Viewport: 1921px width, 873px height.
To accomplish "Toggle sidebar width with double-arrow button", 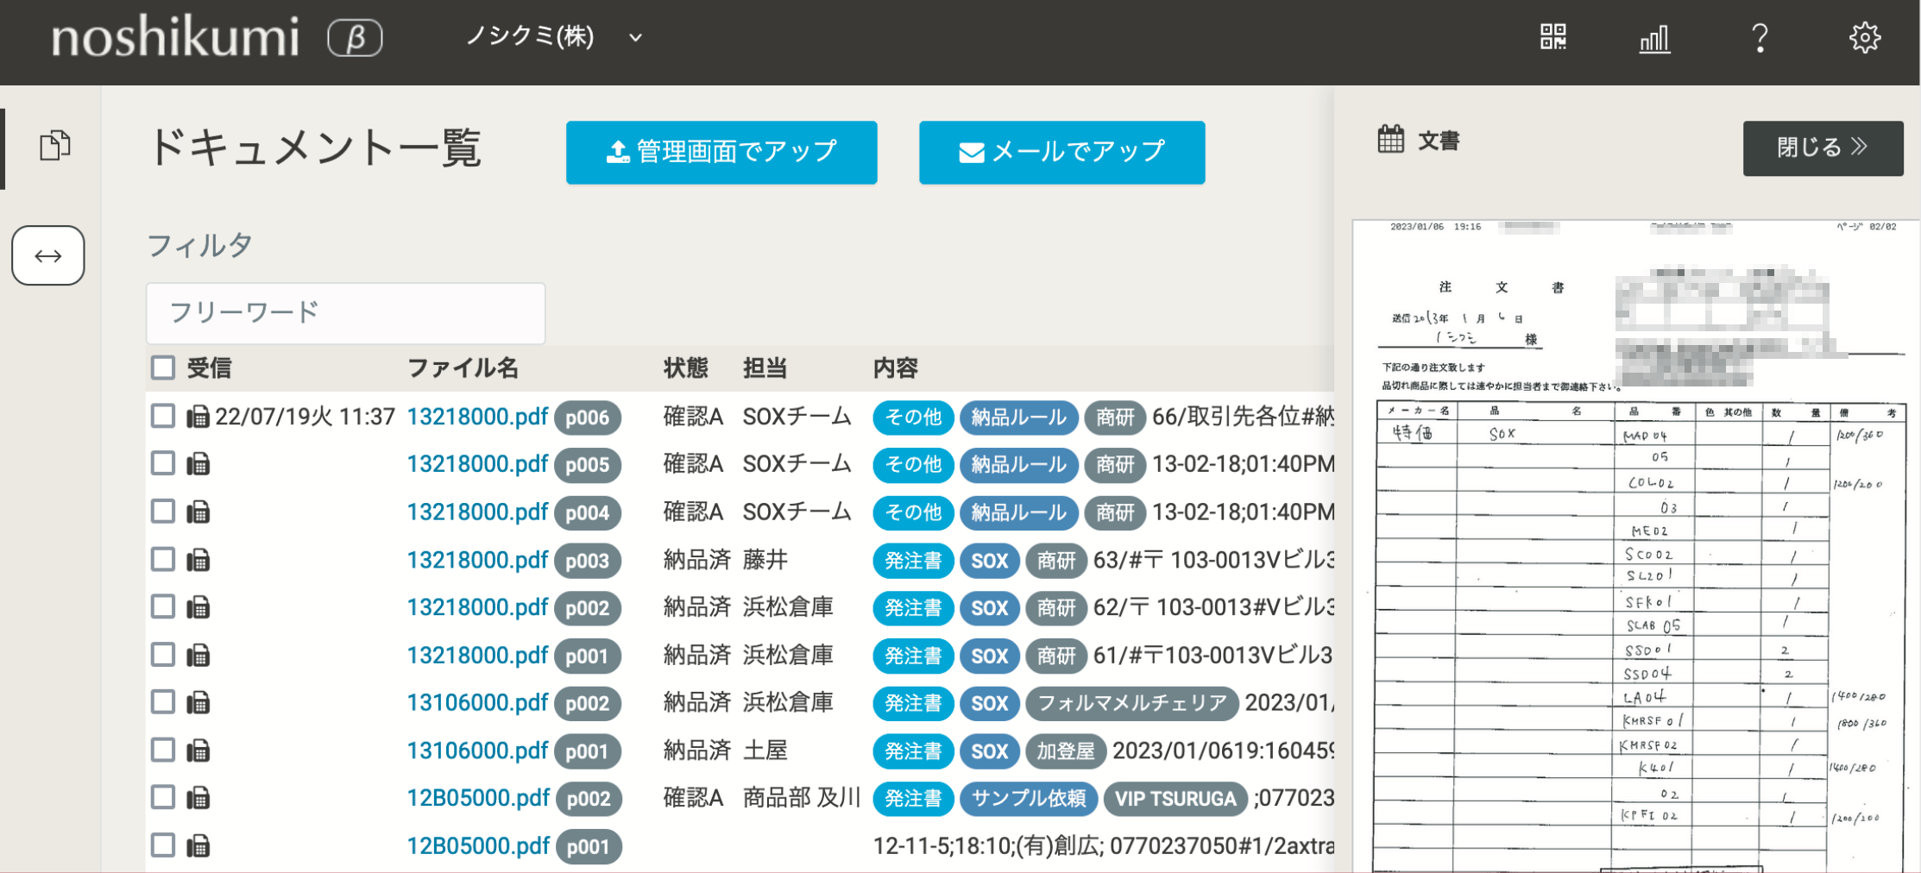I will (48, 255).
